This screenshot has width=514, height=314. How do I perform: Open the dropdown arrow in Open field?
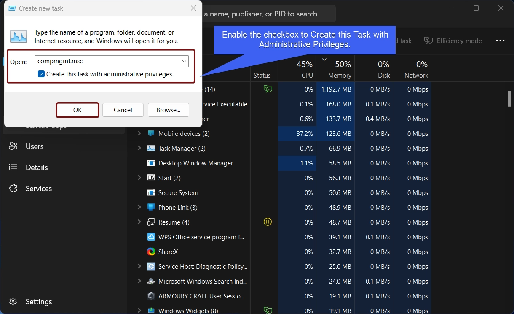(x=184, y=62)
